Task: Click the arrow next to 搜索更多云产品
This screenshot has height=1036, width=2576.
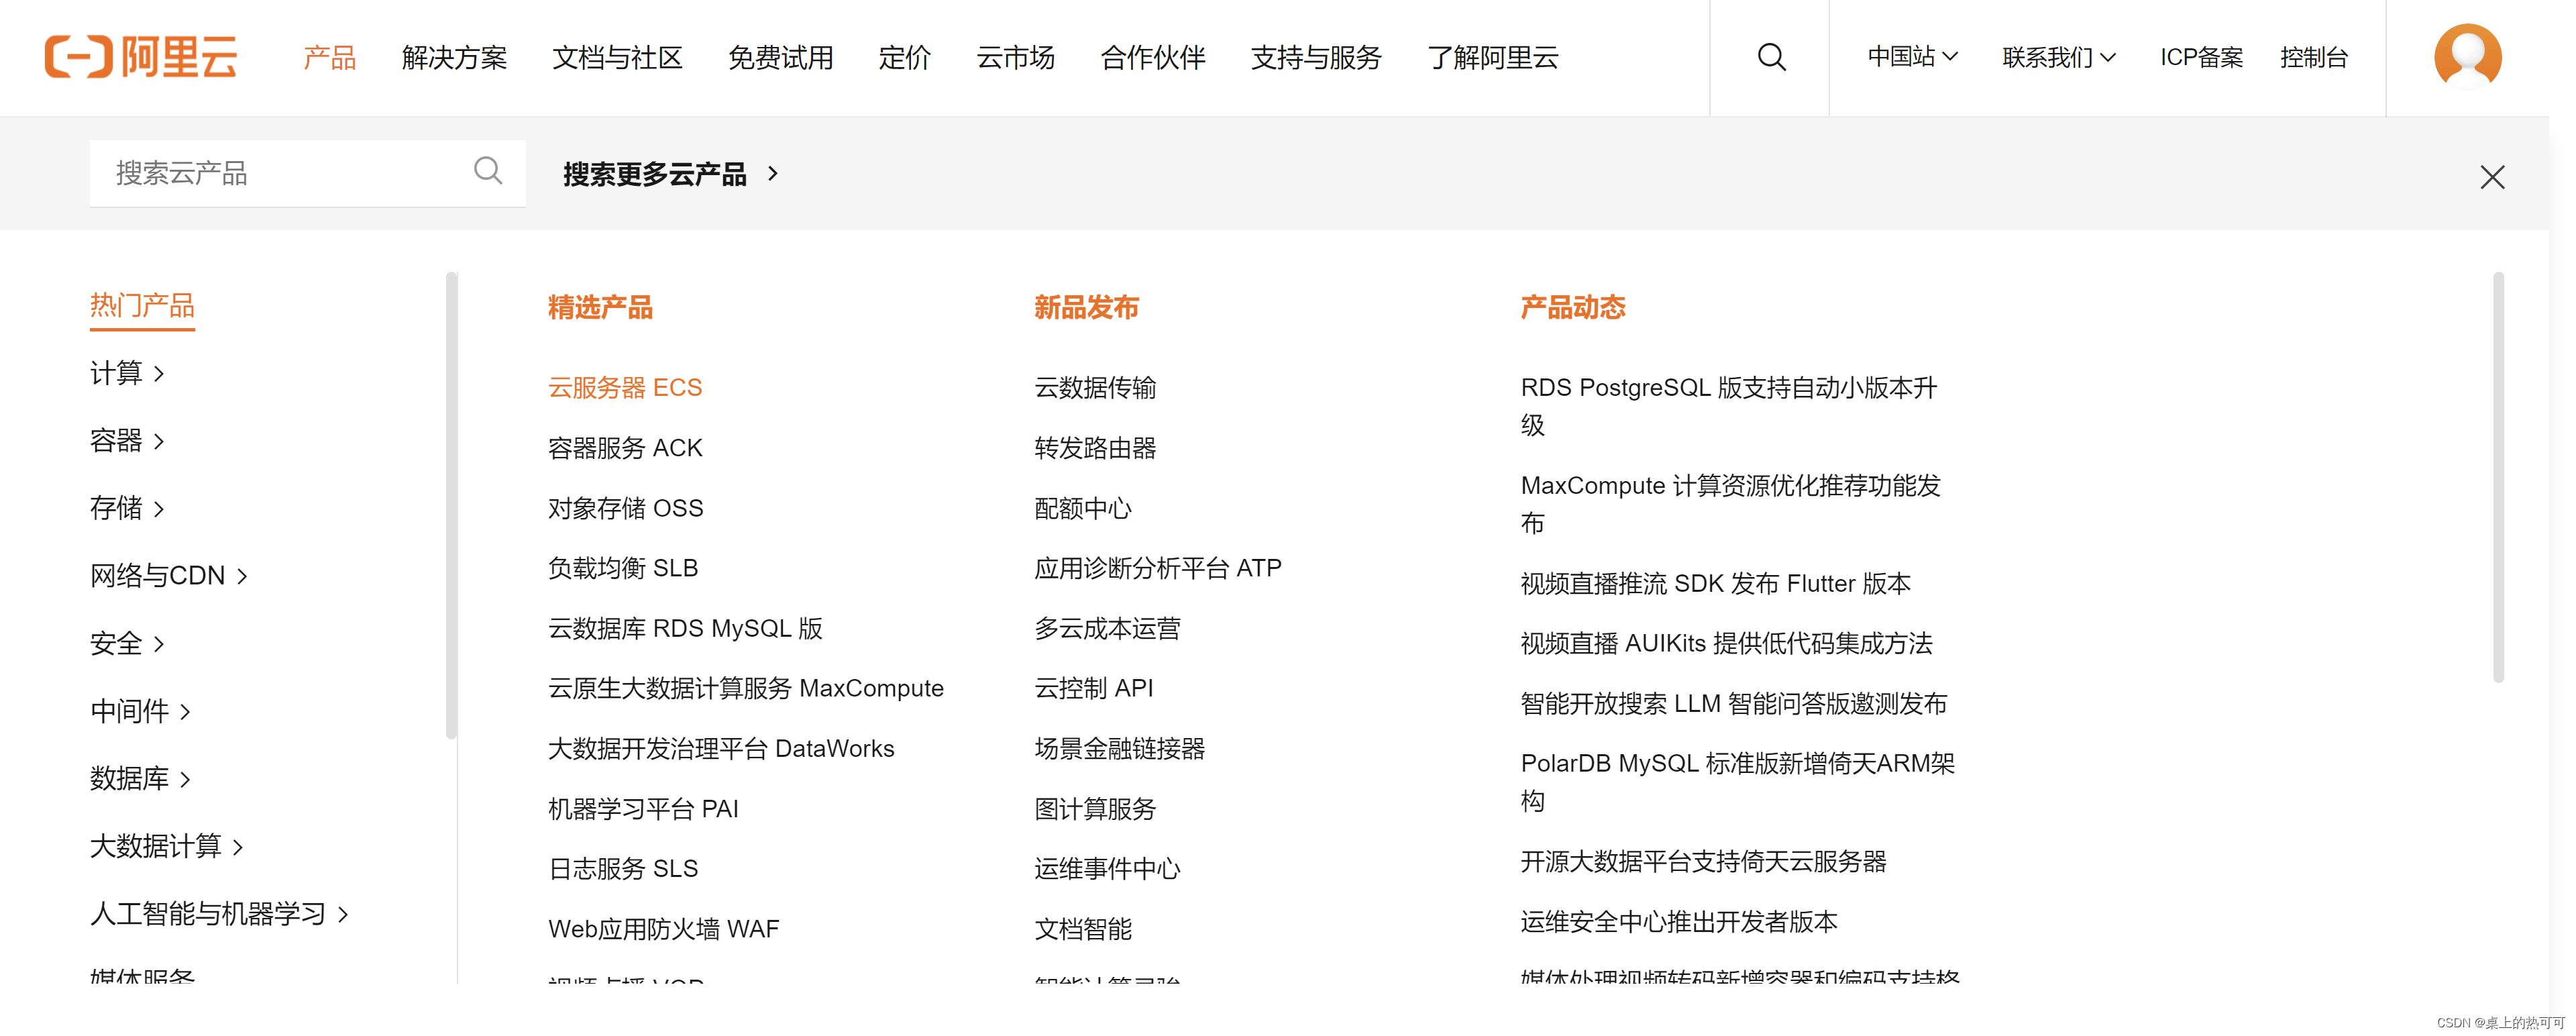Action: pos(773,174)
